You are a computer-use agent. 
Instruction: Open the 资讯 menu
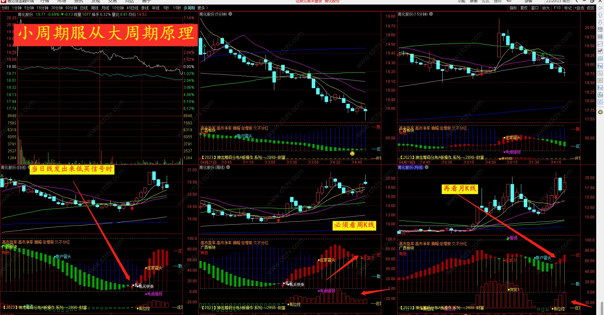[79, 2]
